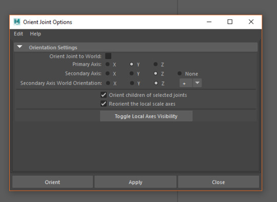Image resolution: width=277 pixels, height=202 pixels.
Task: Click the Maya logo icon in title bar
Action: (17, 22)
